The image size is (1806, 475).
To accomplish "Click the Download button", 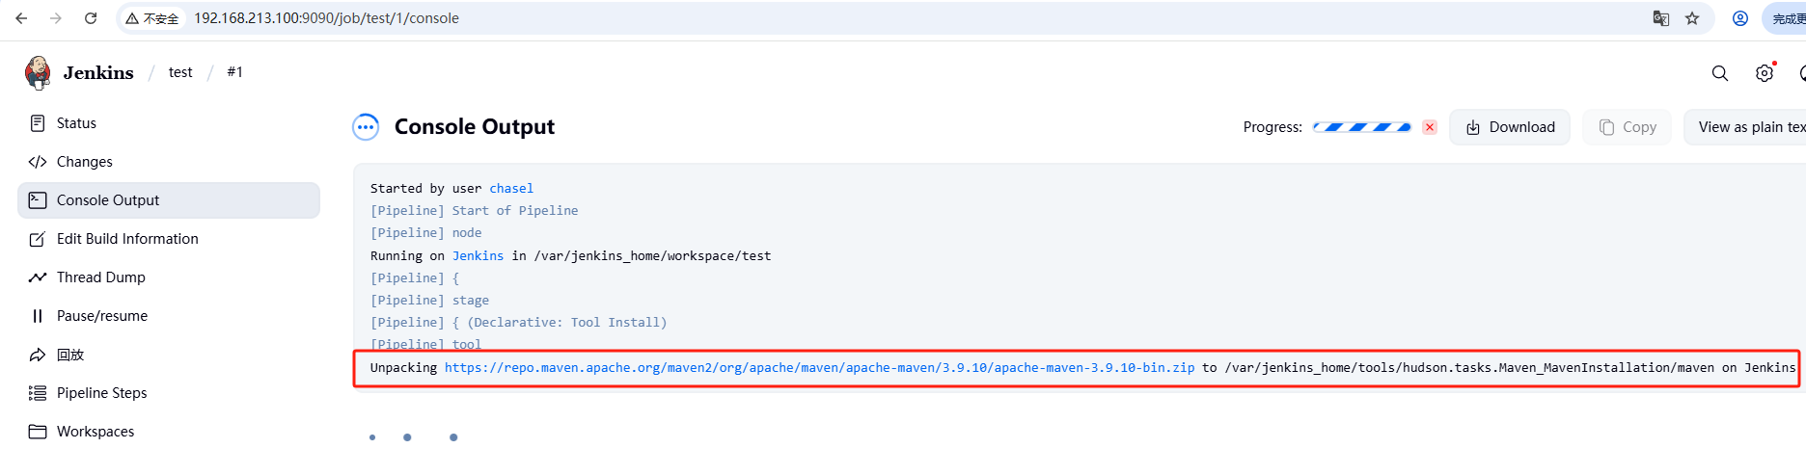I will point(1510,127).
